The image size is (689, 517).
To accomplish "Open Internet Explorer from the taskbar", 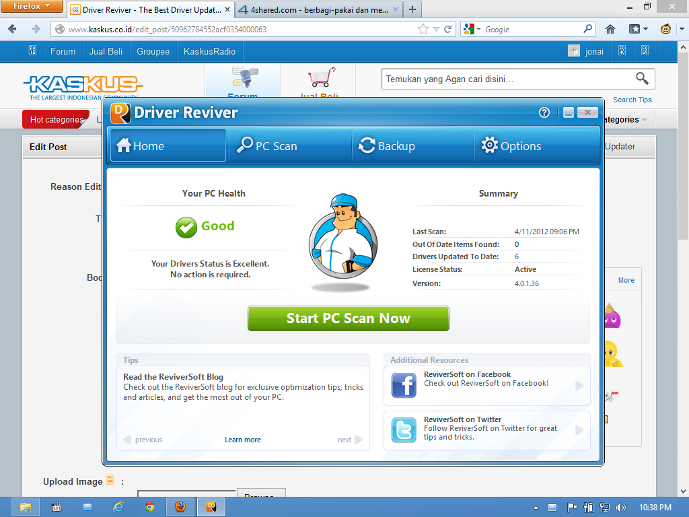I will pos(118,508).
